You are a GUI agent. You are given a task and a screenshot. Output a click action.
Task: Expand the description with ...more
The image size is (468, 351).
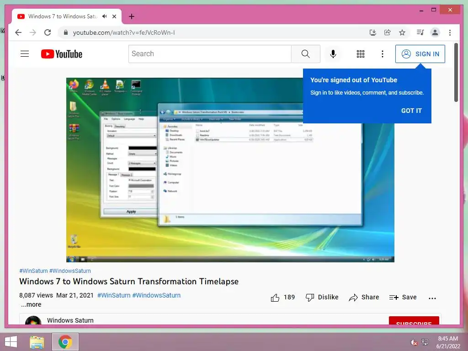coord(31,304)
